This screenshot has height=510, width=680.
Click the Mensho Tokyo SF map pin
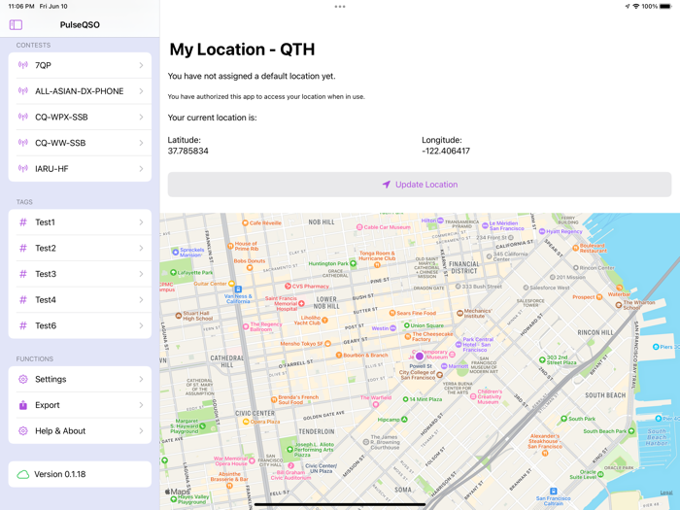tap(328, 344)
